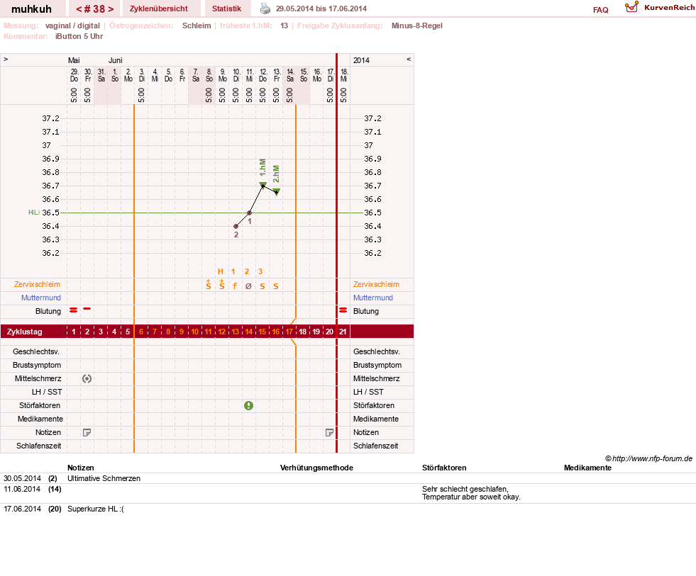Click the left Geschlechtsv. row label
696x576 pixels.
click(x=36, y=351)
